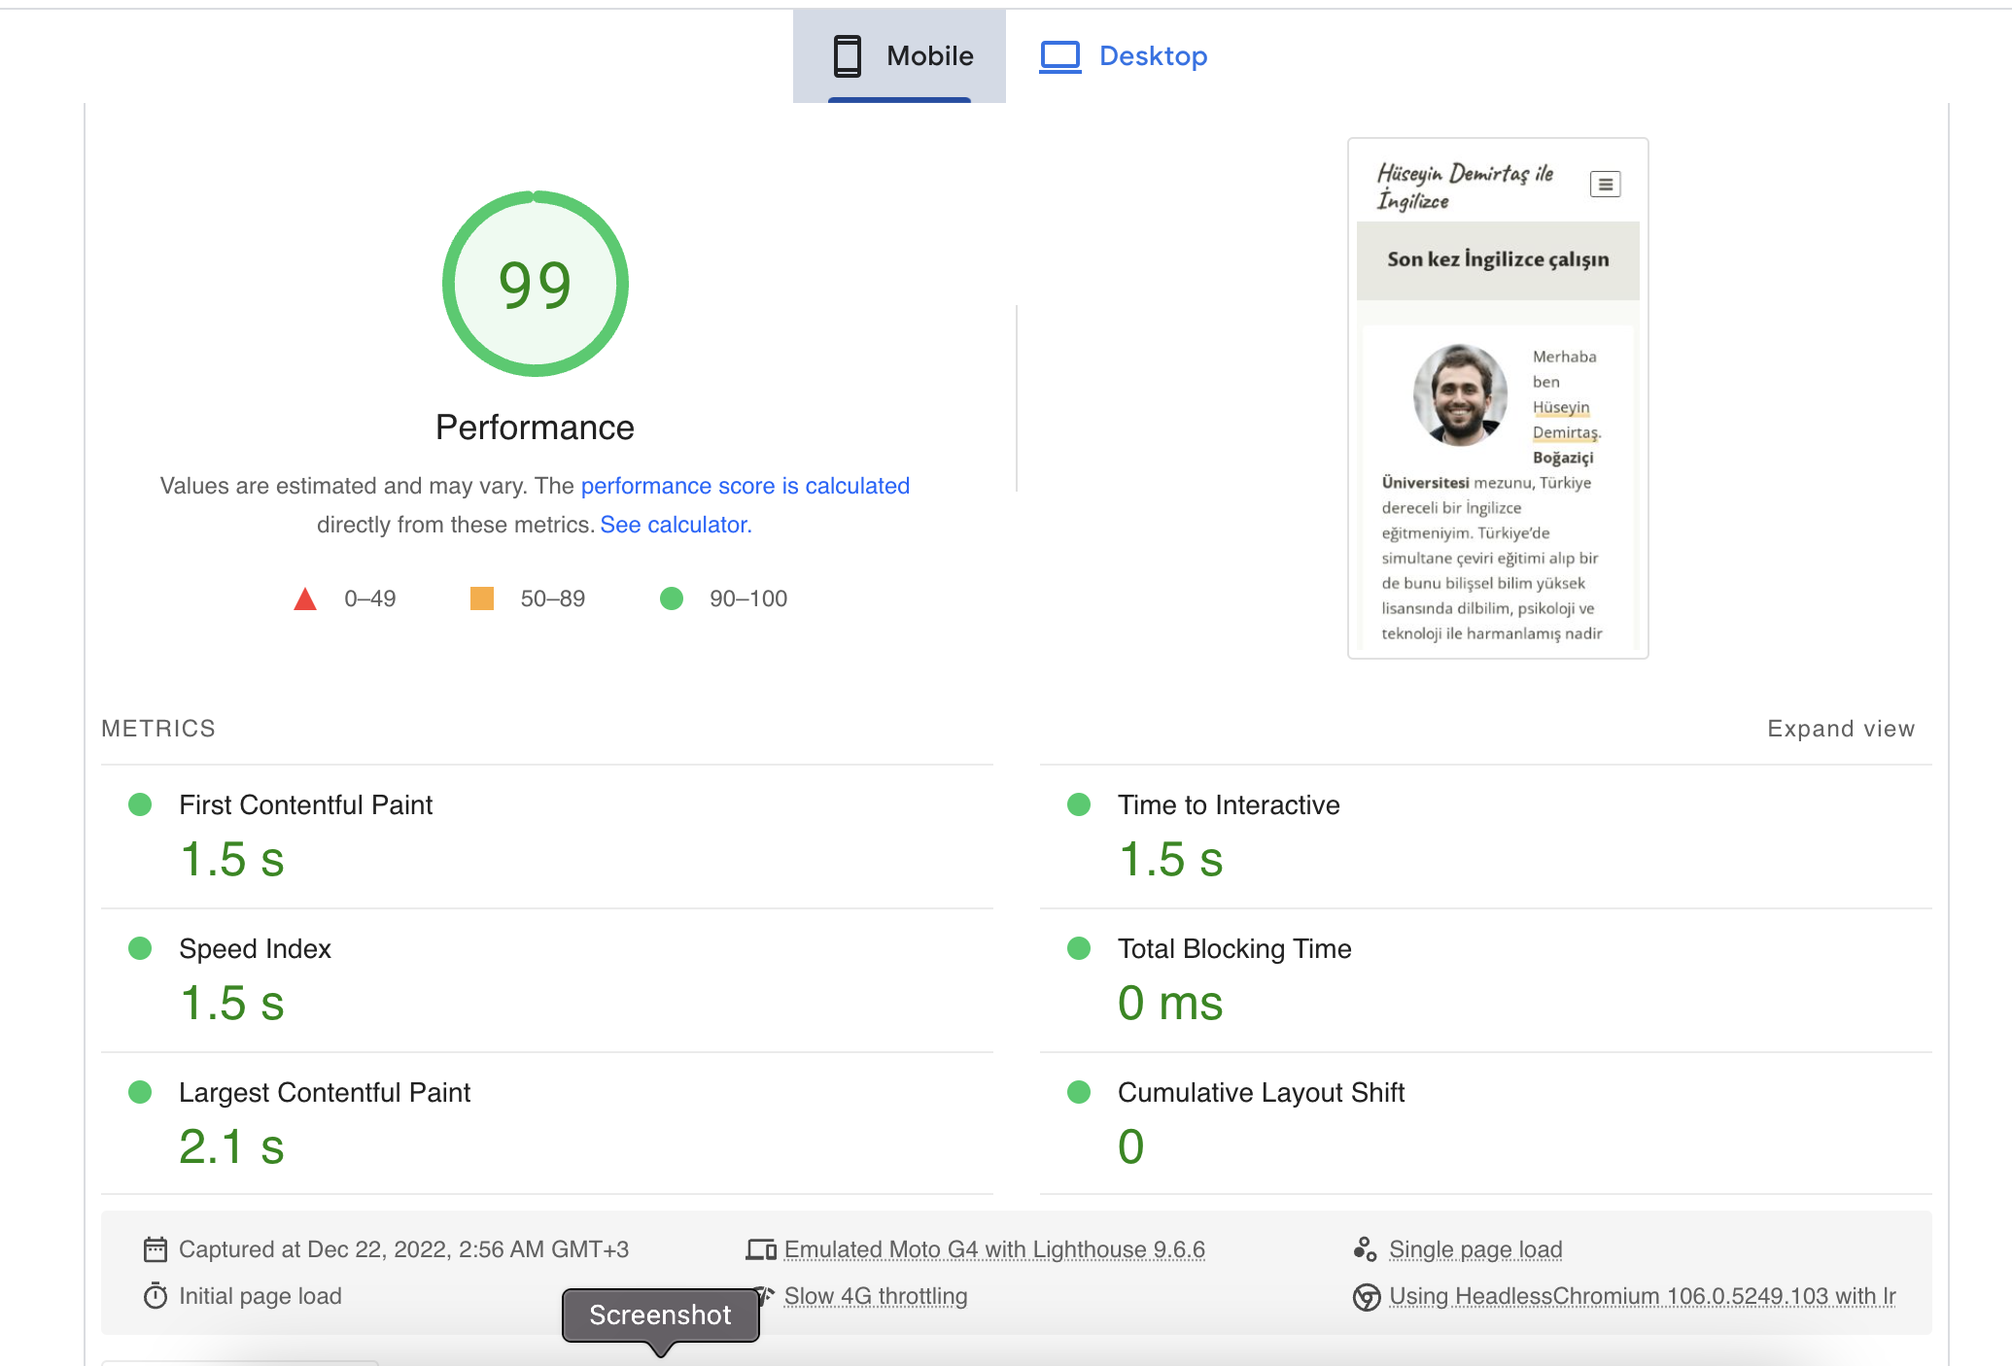The image size is (2012, 1366).
Task: Expand First Contentful Paint metric
Action: (306, 805)
